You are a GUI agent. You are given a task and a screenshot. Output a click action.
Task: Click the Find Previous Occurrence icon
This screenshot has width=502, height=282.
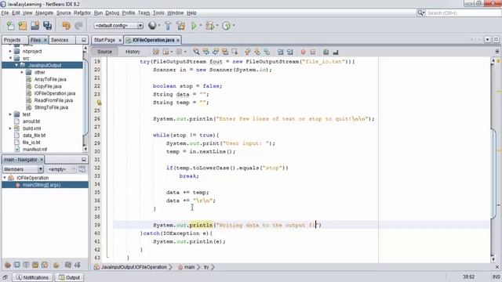click(206, 52)
